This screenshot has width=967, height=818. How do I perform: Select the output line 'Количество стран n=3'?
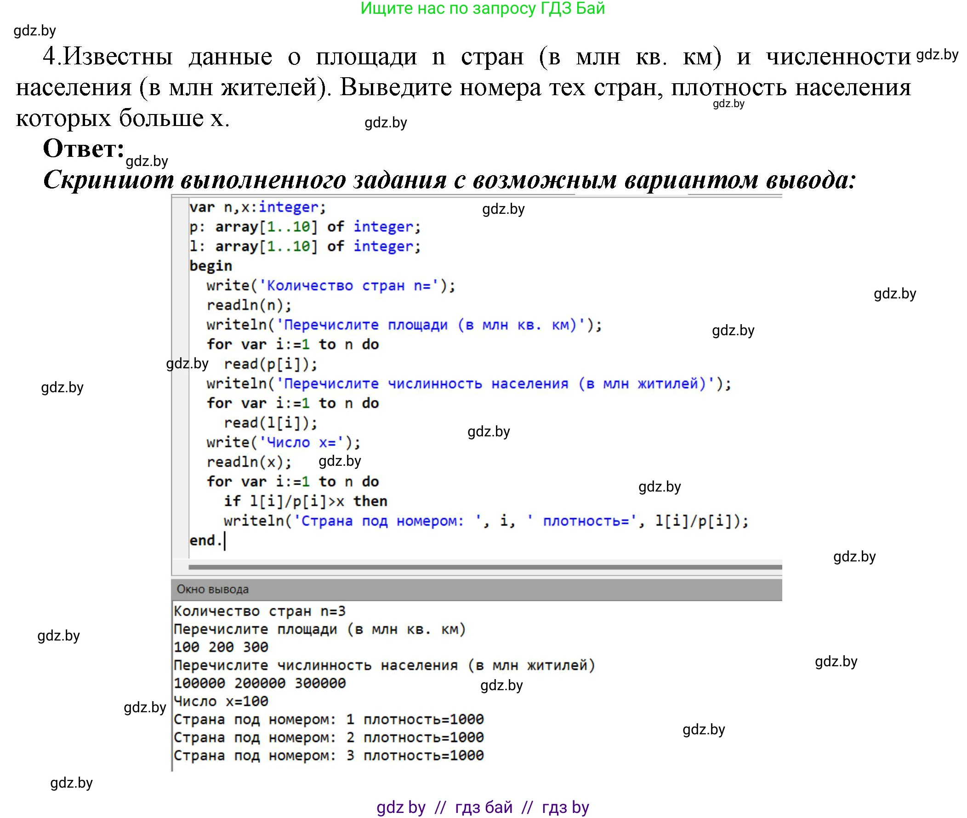click(260, 611)
